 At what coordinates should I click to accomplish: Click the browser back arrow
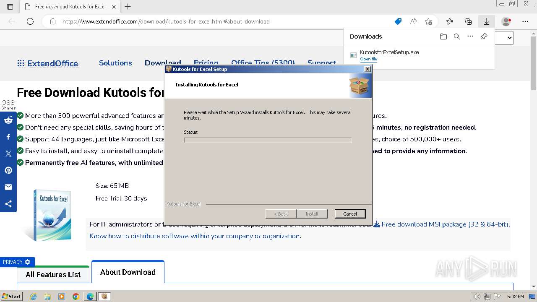click(12, 21)
